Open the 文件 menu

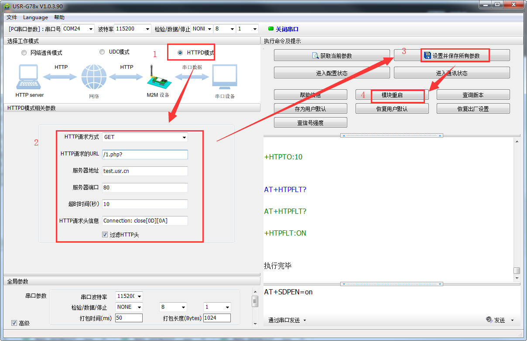12,17
